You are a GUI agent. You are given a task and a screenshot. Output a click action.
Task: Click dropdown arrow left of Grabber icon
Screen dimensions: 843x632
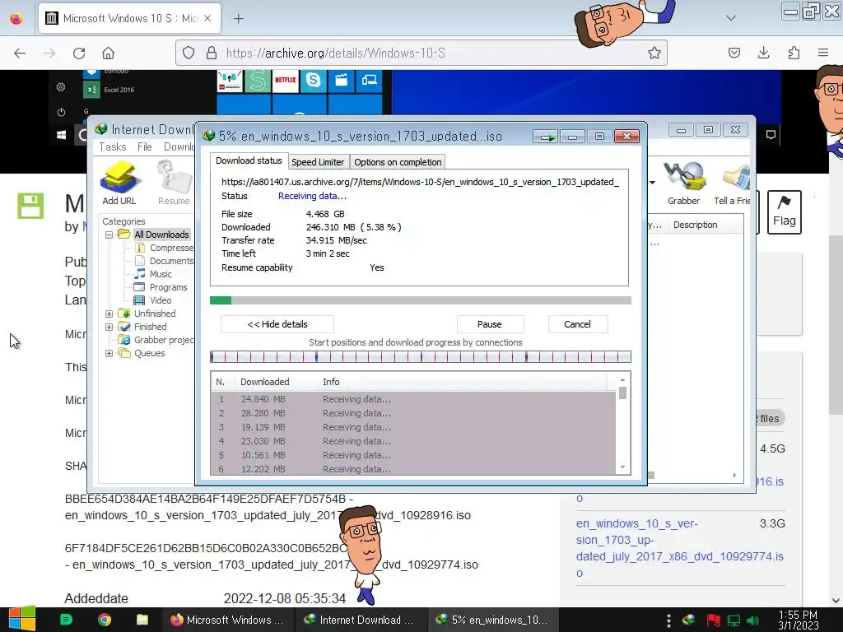pos(652,183)
